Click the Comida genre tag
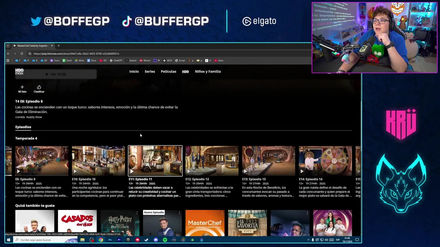Viewport: 440px width, 247px height. [x=20, y=117]
